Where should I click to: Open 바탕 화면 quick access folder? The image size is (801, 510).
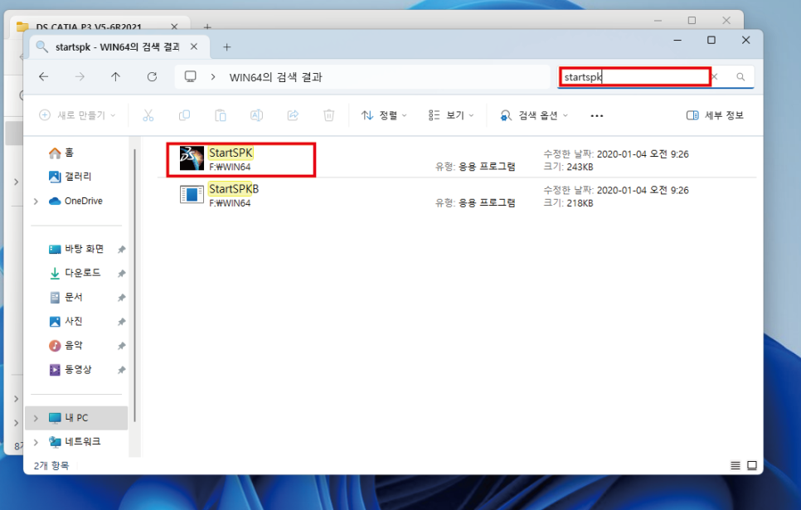[76, 249]
